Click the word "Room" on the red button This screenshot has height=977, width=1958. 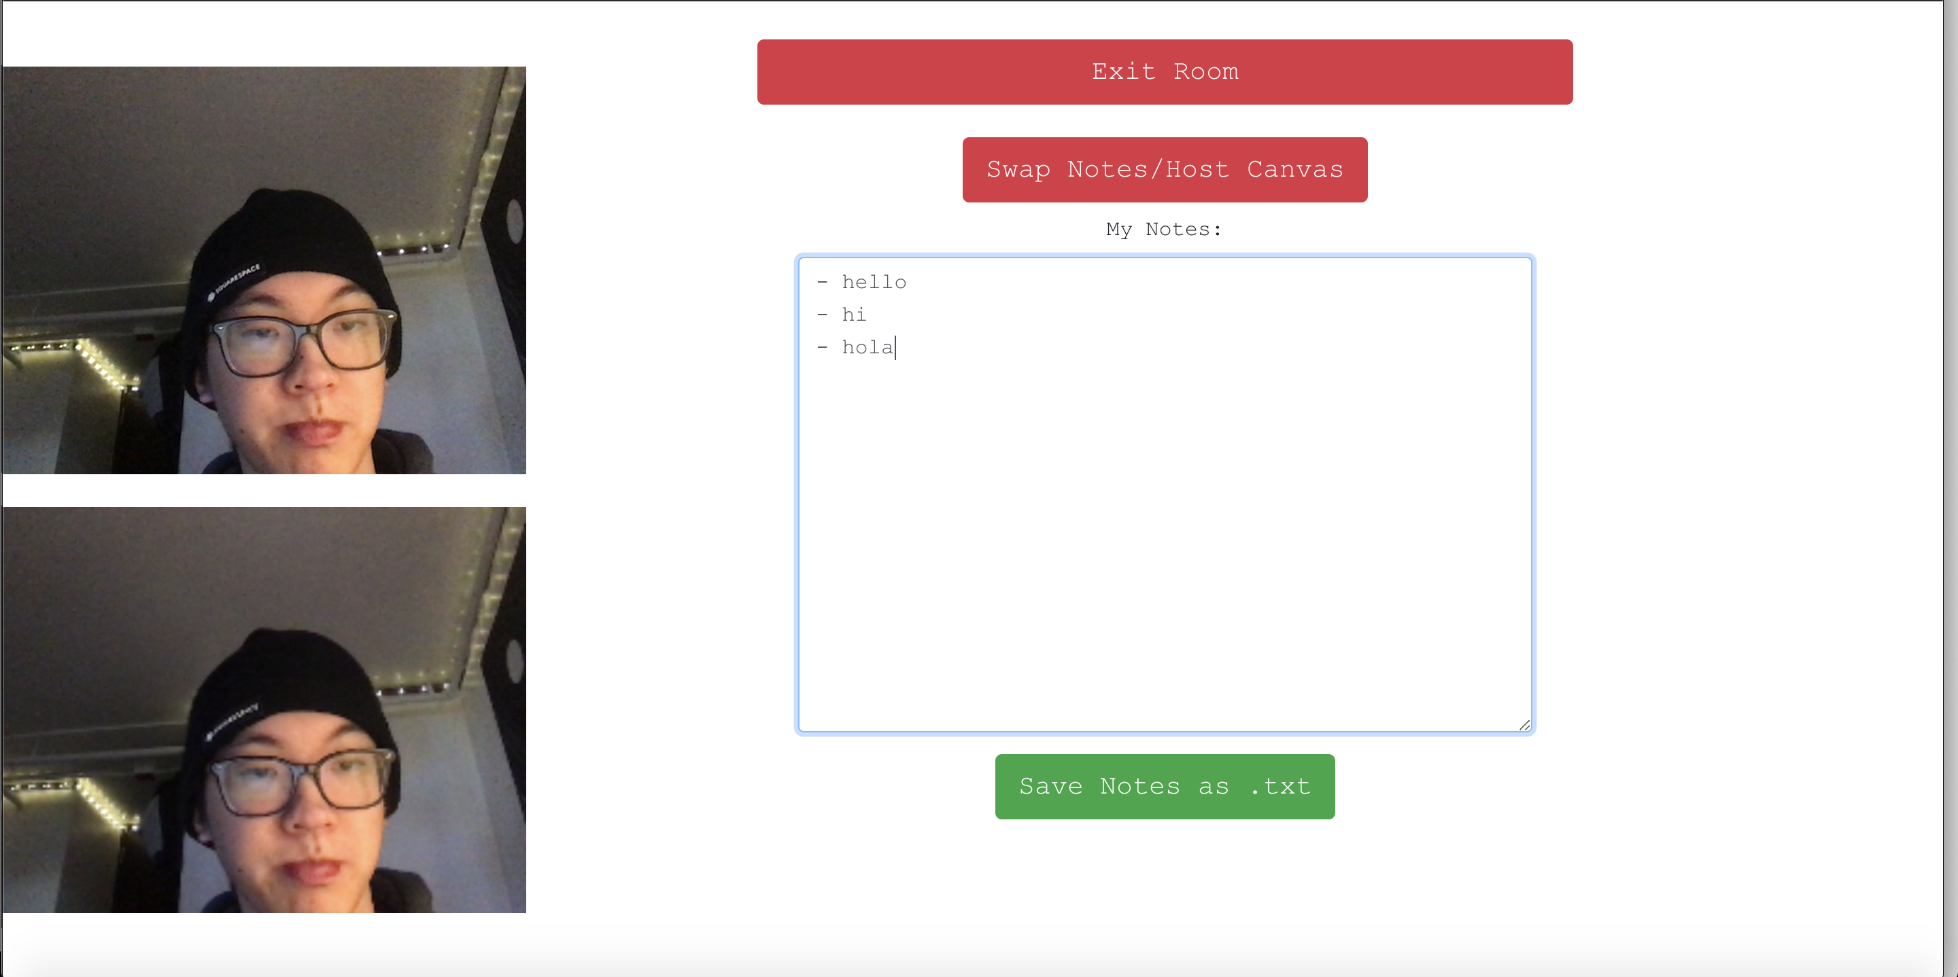point(1205,72)
